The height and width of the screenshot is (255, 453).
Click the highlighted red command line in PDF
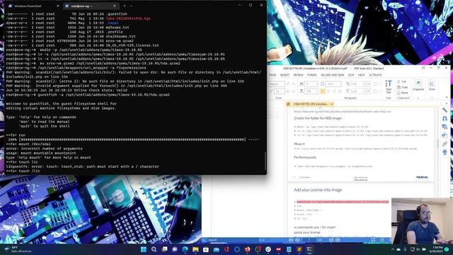(x=343, y=201)
